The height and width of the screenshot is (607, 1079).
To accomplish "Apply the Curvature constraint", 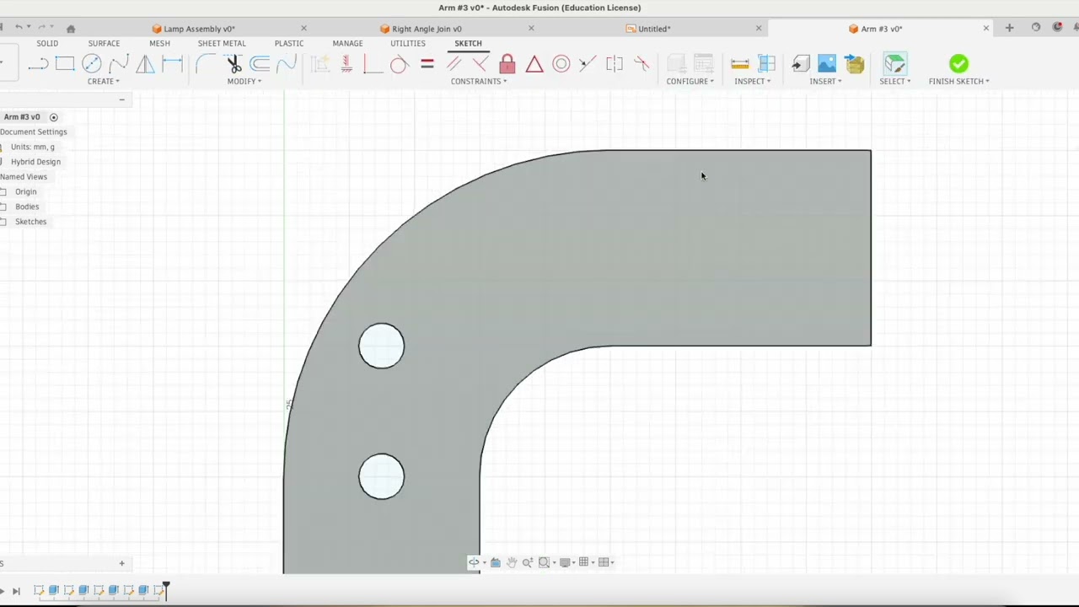I will pyautogui.click(x=641, y=64).
